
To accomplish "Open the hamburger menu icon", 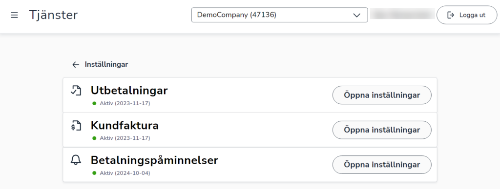I will pyautogui.click(x=14, y=15).
